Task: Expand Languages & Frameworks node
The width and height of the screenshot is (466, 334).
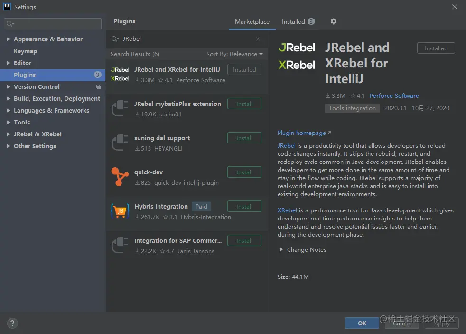Action: point(9,110)
